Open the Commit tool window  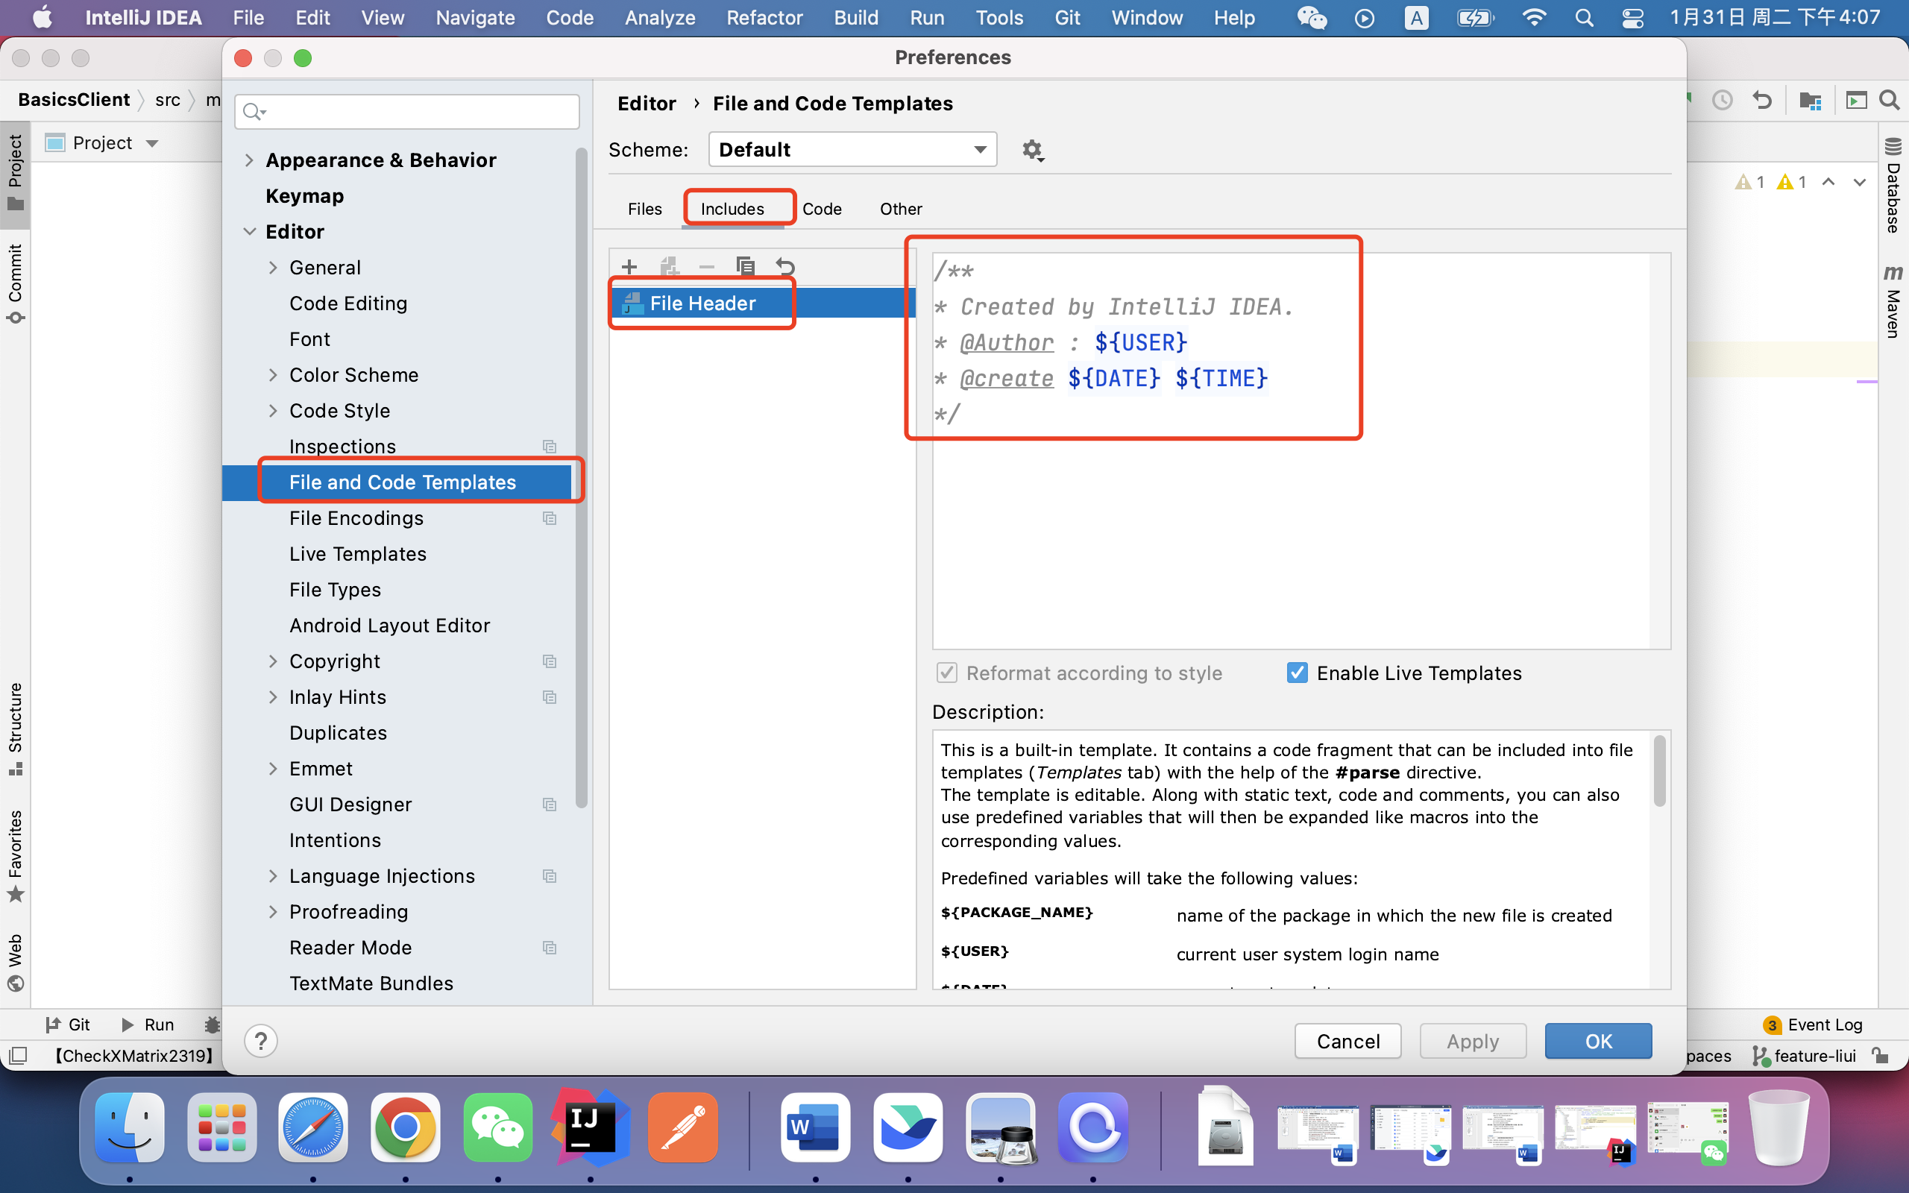[x=15, y=283]
